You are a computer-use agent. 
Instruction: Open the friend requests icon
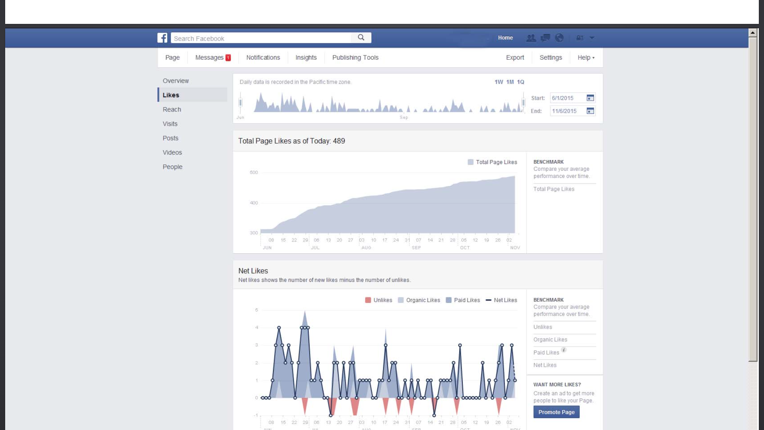531,38
